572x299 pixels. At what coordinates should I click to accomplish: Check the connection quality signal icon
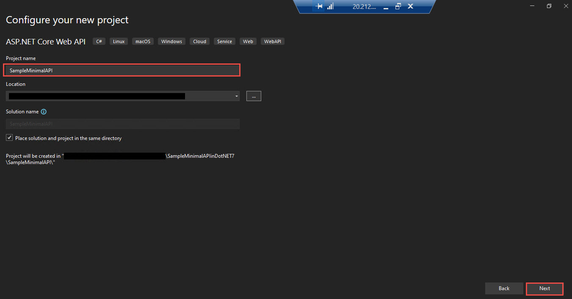[x=330, y=6]
